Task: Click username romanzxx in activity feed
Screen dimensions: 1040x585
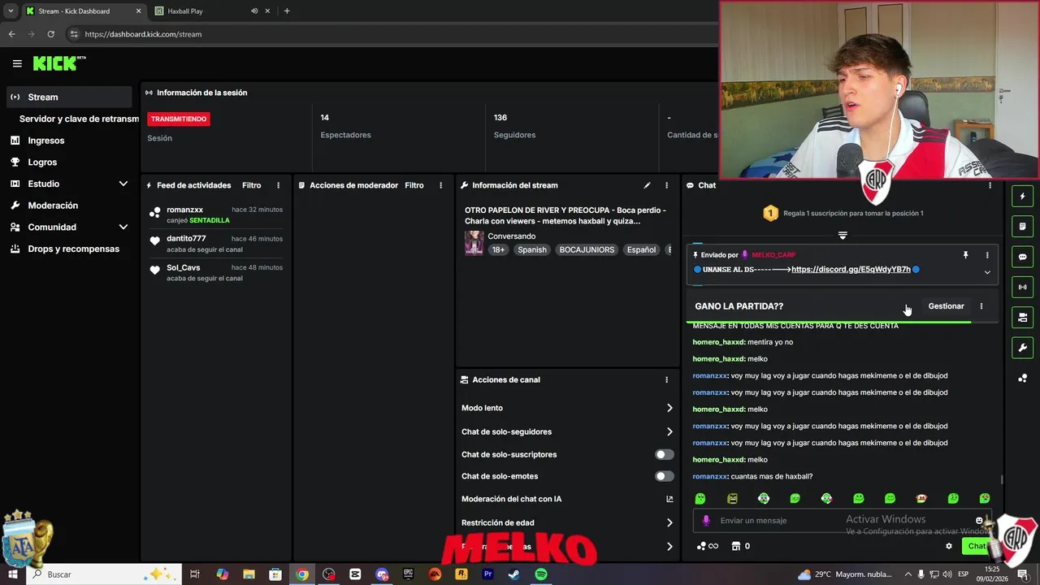Action: click(x=184, y=210)
